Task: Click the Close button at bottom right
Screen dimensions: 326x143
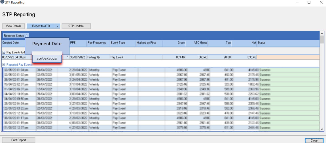Action: coord(314,140)
